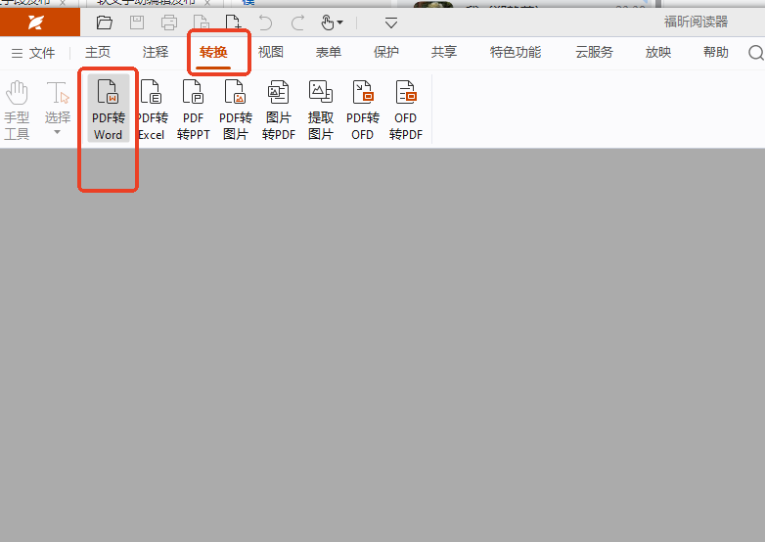765x542 pixels.
Task: Click the PDF转OFD conversion icon
Action: pos(363,109)
